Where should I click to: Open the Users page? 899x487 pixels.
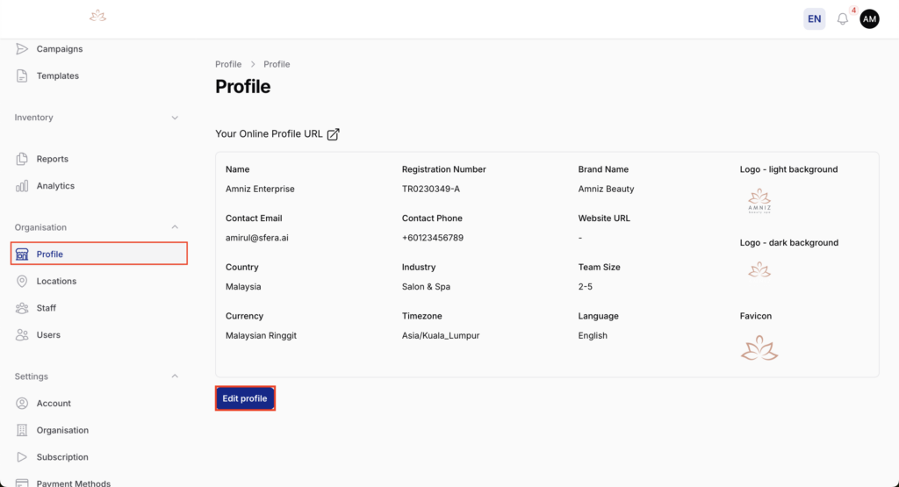pyautogui.click(x=48, y=335)
